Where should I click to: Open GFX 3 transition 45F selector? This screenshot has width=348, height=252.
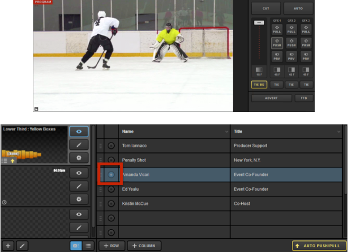tap(306, 71)
